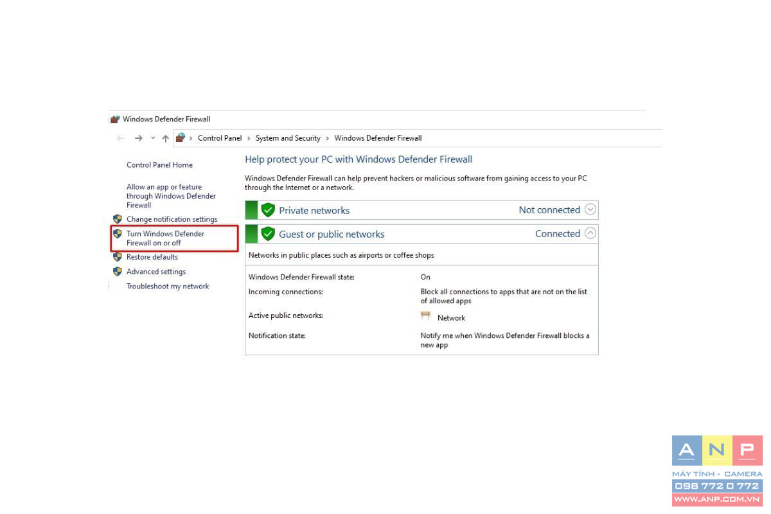Open Control Panel Home link
The height and width of the screenshot is (514, 771).
(x=159, y=165)
